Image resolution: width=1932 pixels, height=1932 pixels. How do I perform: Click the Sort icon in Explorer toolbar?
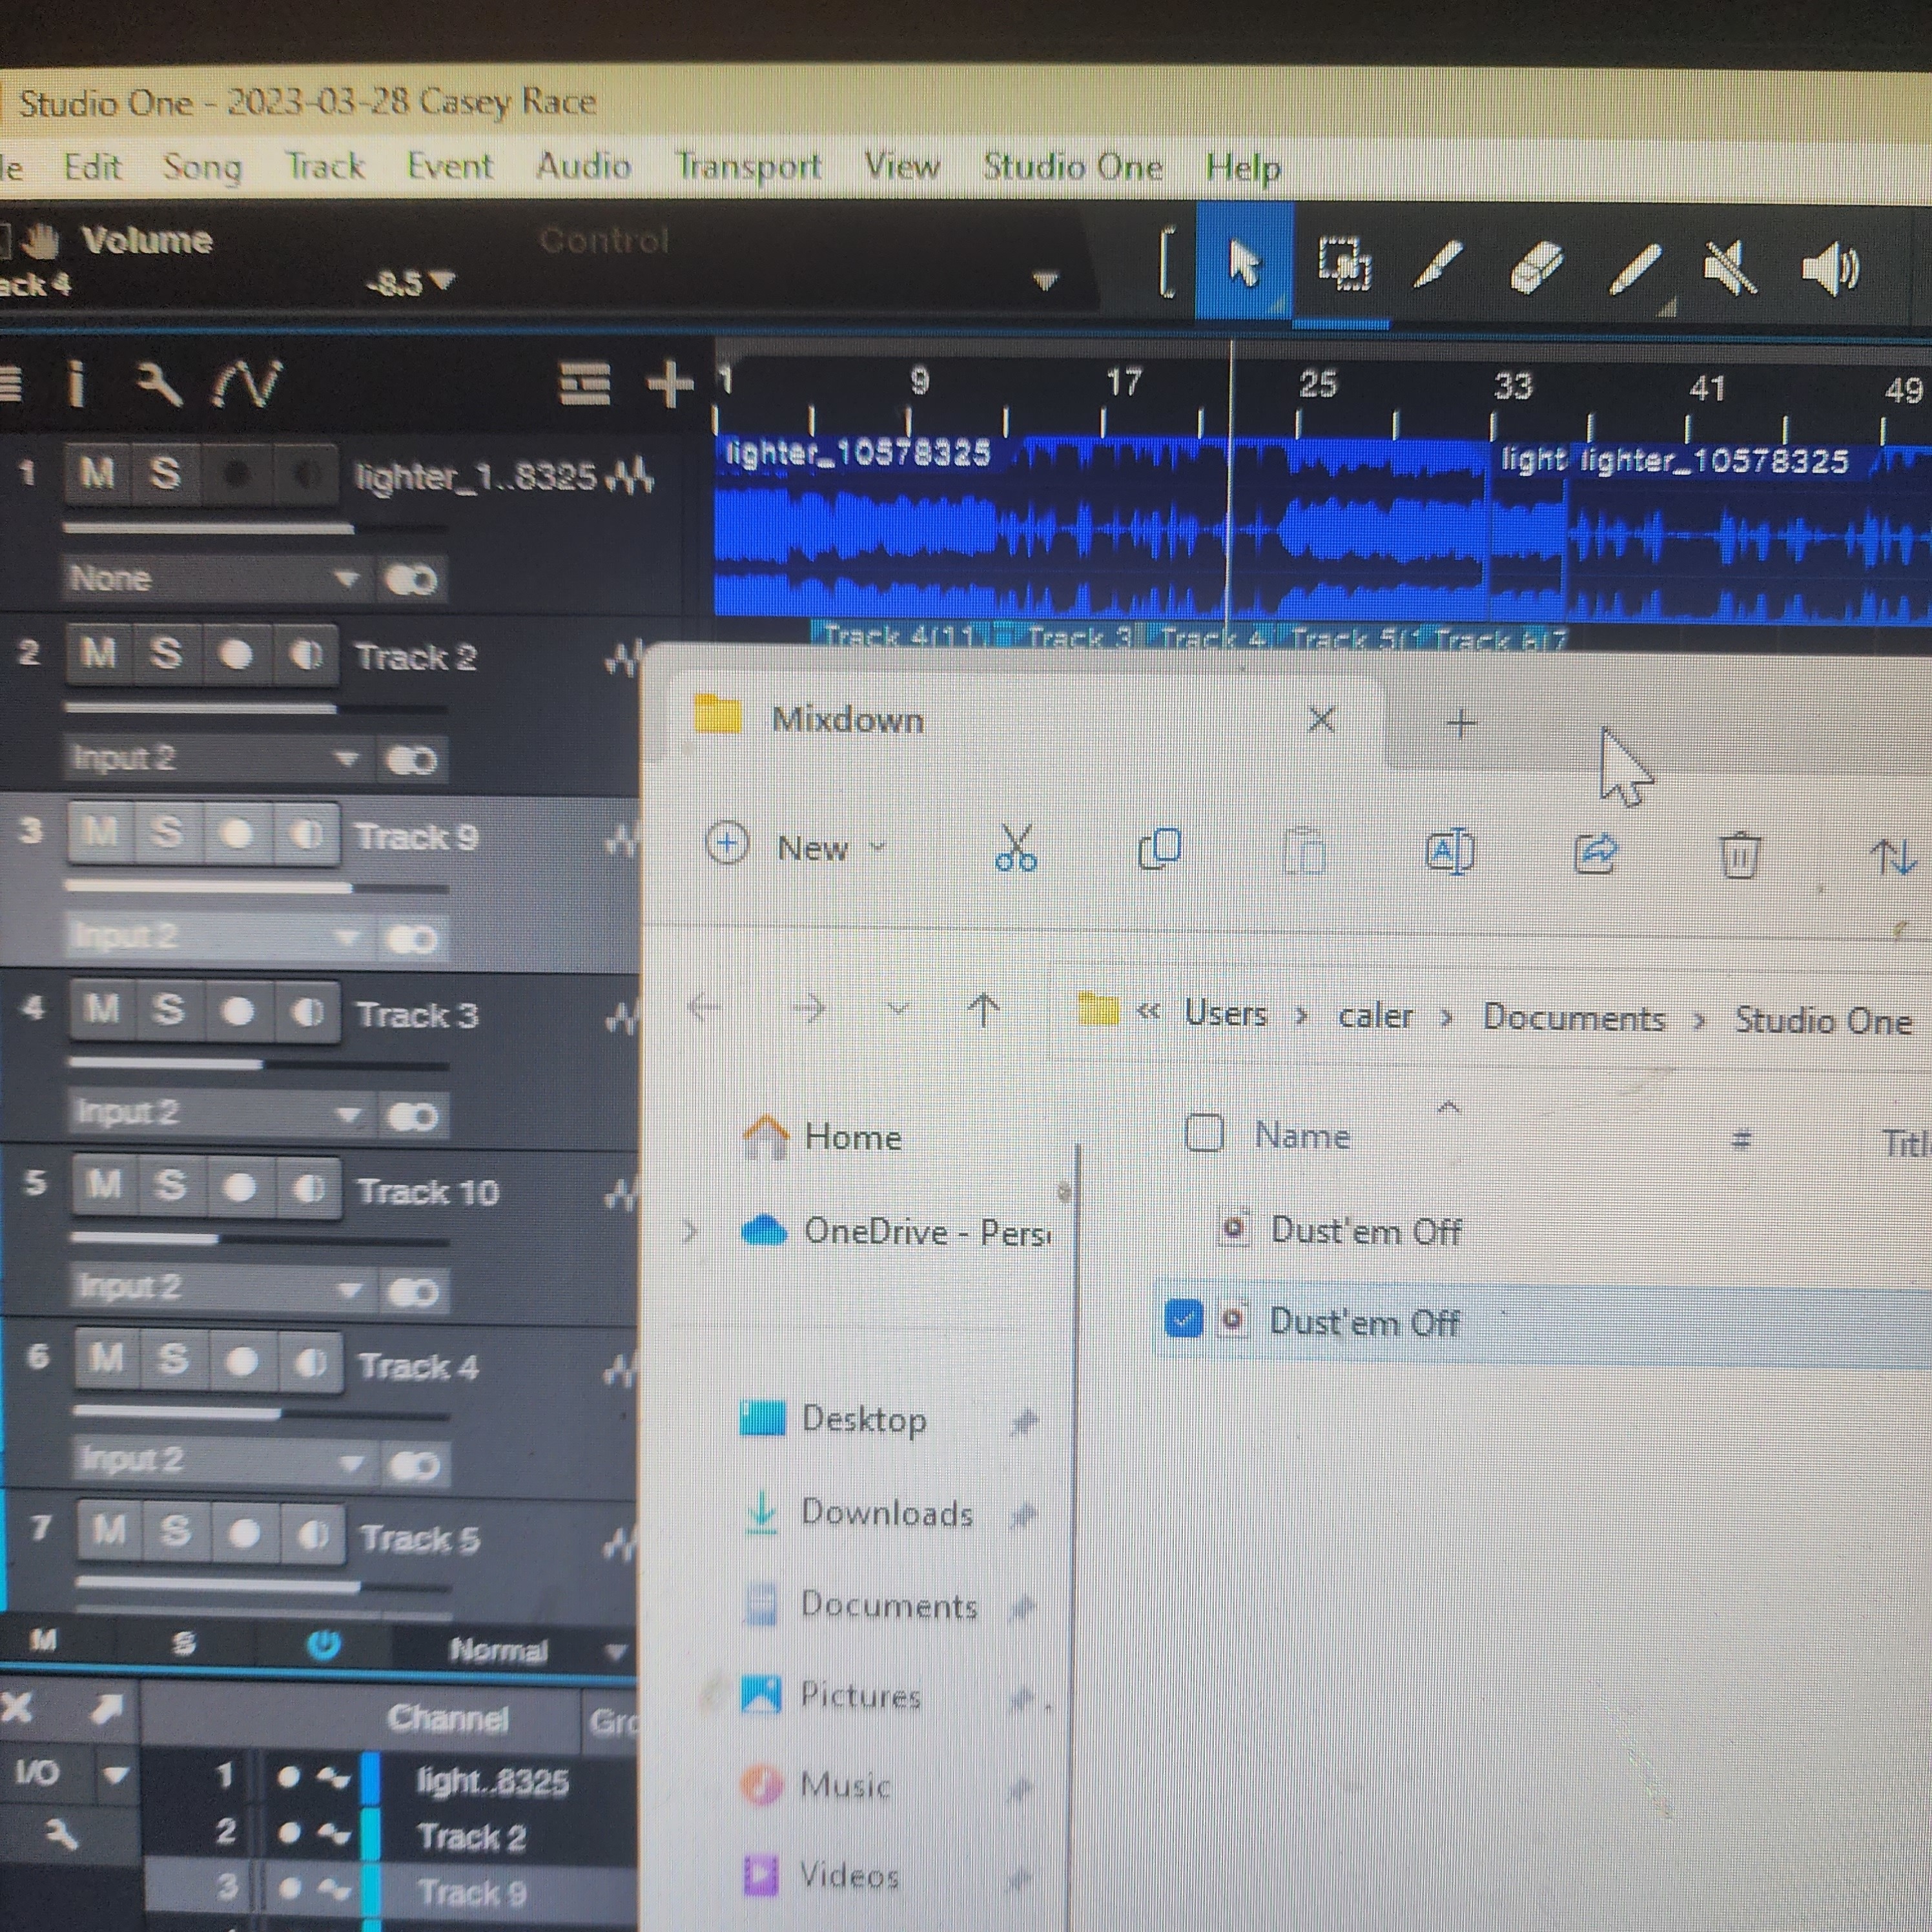(1893, 857)
